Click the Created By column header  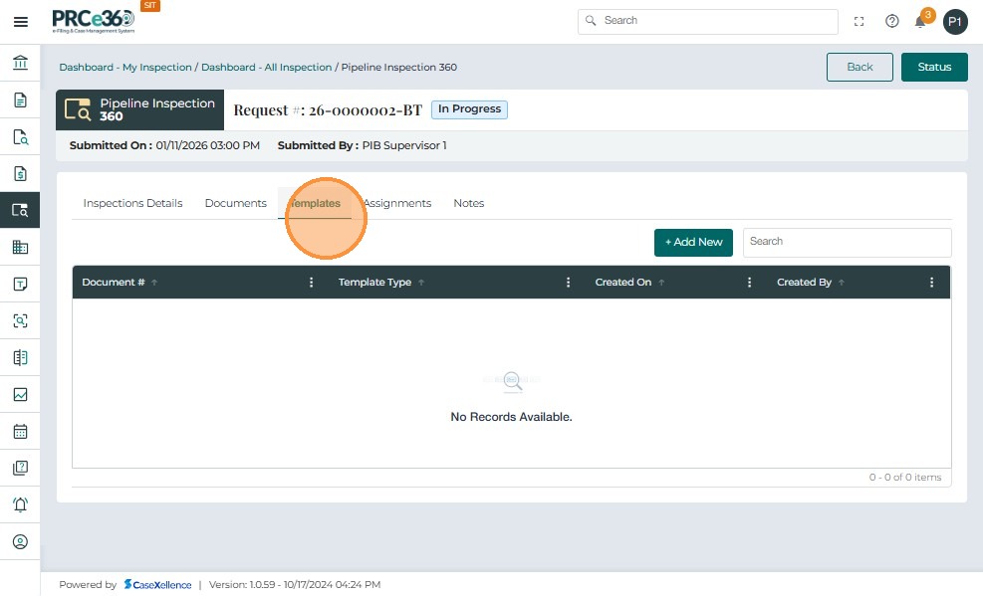pyautogui.click(x=805, y=283)
